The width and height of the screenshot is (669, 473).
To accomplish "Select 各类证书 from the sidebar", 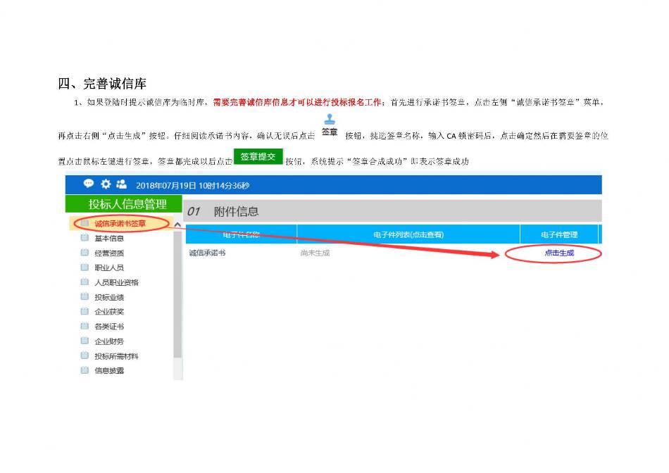I will (109, 327).
